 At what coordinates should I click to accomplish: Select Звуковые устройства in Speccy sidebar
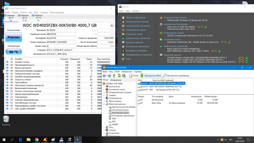click(136, 51)
